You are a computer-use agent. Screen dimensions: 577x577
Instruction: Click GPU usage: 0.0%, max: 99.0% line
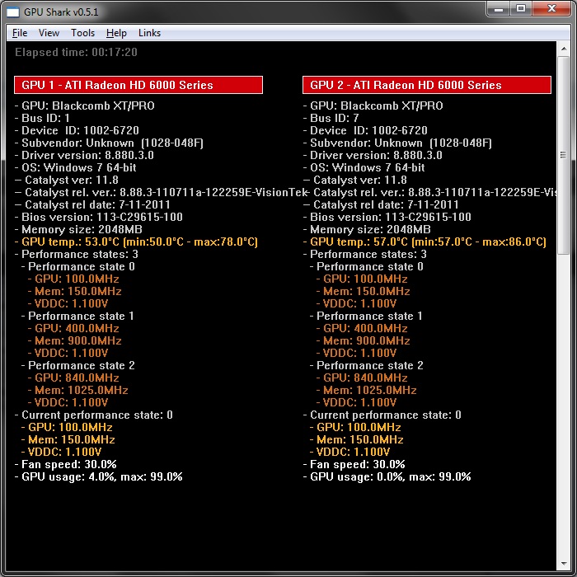coord(387,477)
